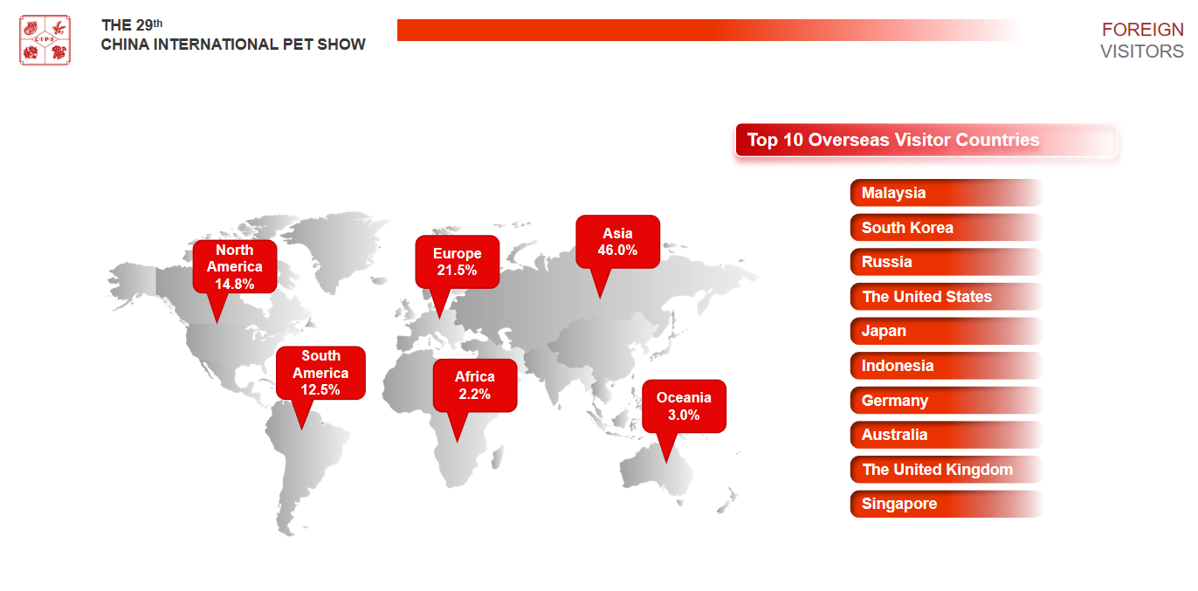
Task: Select Malaysia in the country list
Action: pos(946,193)
